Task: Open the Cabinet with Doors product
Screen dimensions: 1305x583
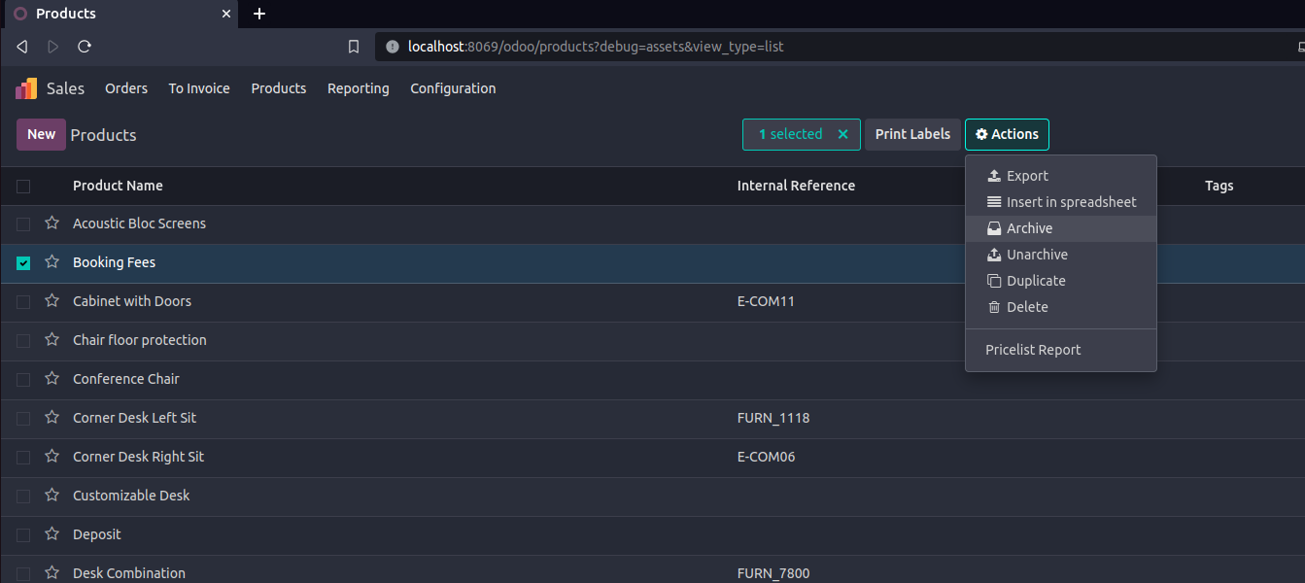Action: tap(132, 301)
